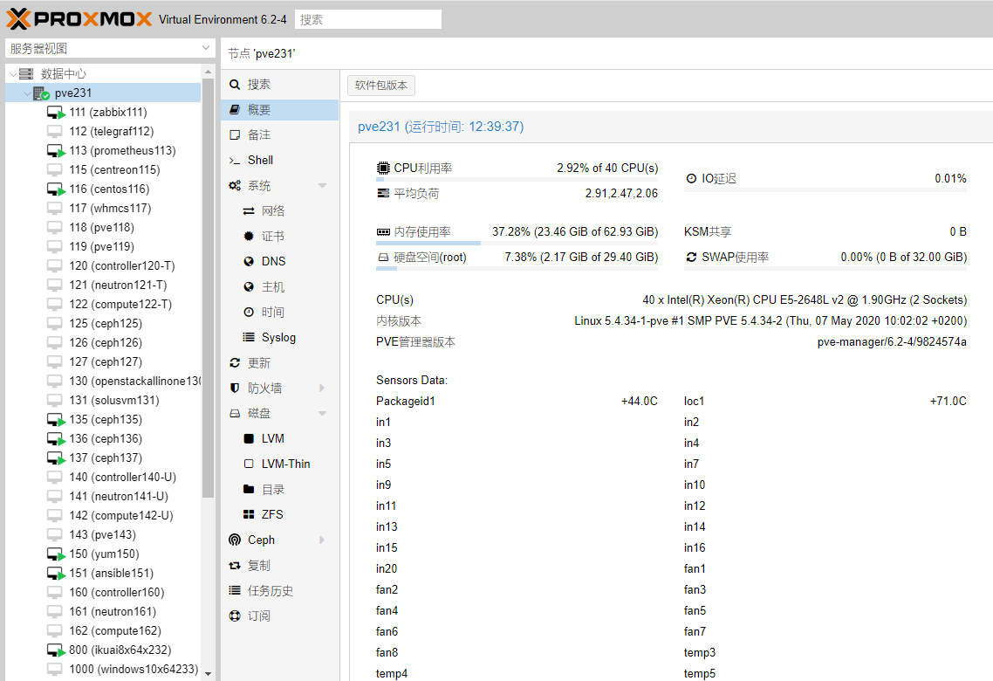Collapse the 系统 submenu arrow
Screen dimensions: 993x681
point(322,186)
